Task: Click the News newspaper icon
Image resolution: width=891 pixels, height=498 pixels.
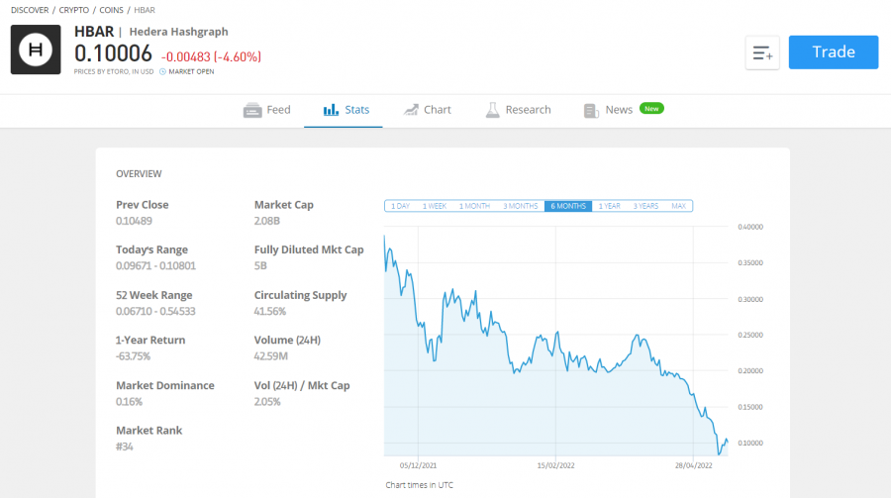Action: 591,110
